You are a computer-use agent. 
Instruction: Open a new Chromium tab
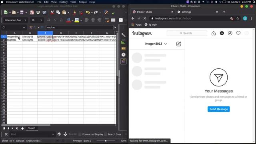point(224,12)
